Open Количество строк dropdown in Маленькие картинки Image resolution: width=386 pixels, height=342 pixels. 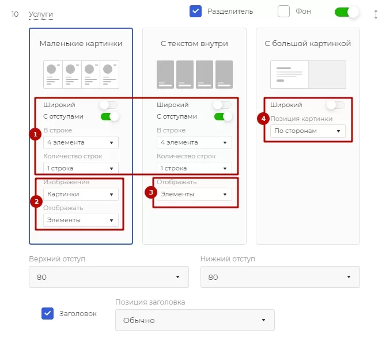81,168
